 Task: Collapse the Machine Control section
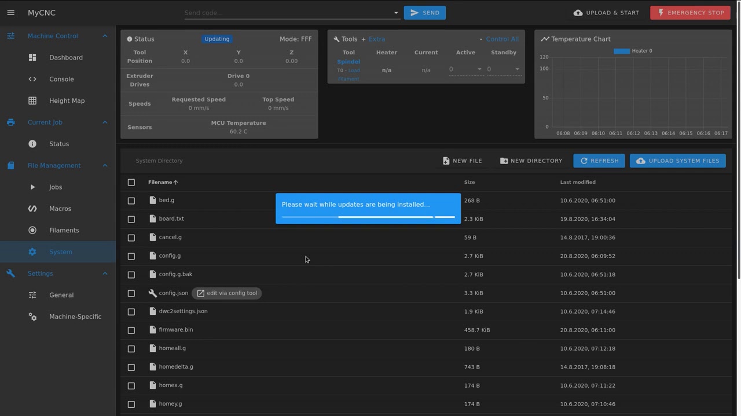105,36
